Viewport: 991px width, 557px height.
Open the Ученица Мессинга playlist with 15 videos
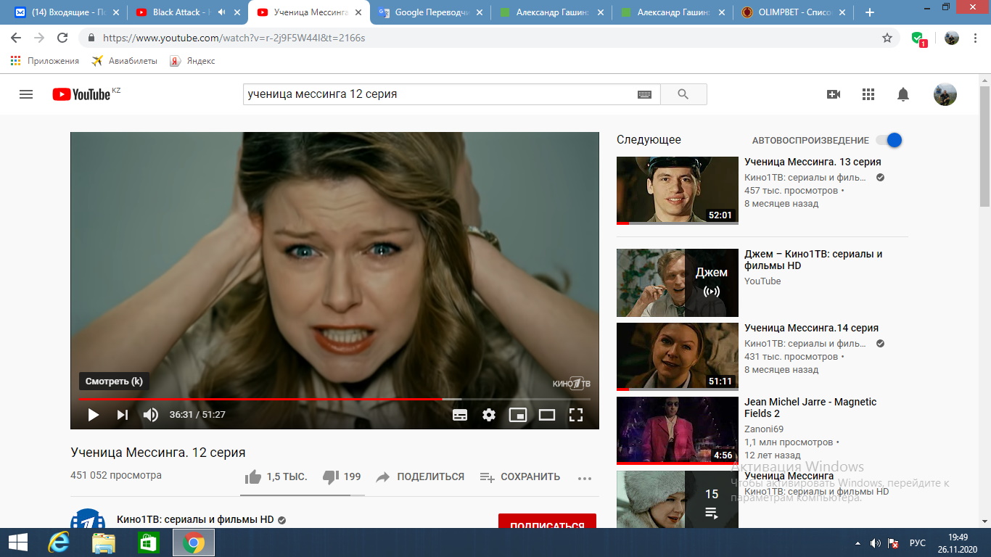(x=678, y=499)
